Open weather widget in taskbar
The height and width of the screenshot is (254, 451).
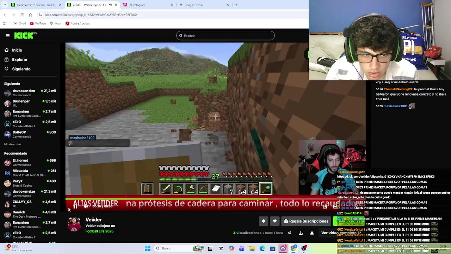click(18, 248)
